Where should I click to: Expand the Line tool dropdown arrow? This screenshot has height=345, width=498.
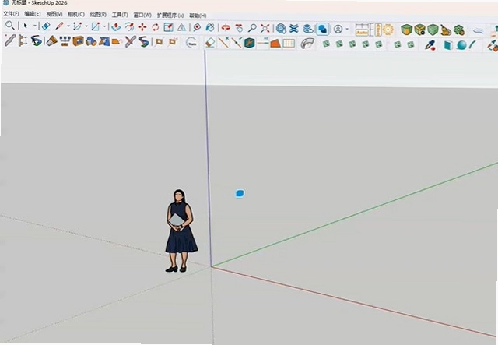tap(68, 26)
